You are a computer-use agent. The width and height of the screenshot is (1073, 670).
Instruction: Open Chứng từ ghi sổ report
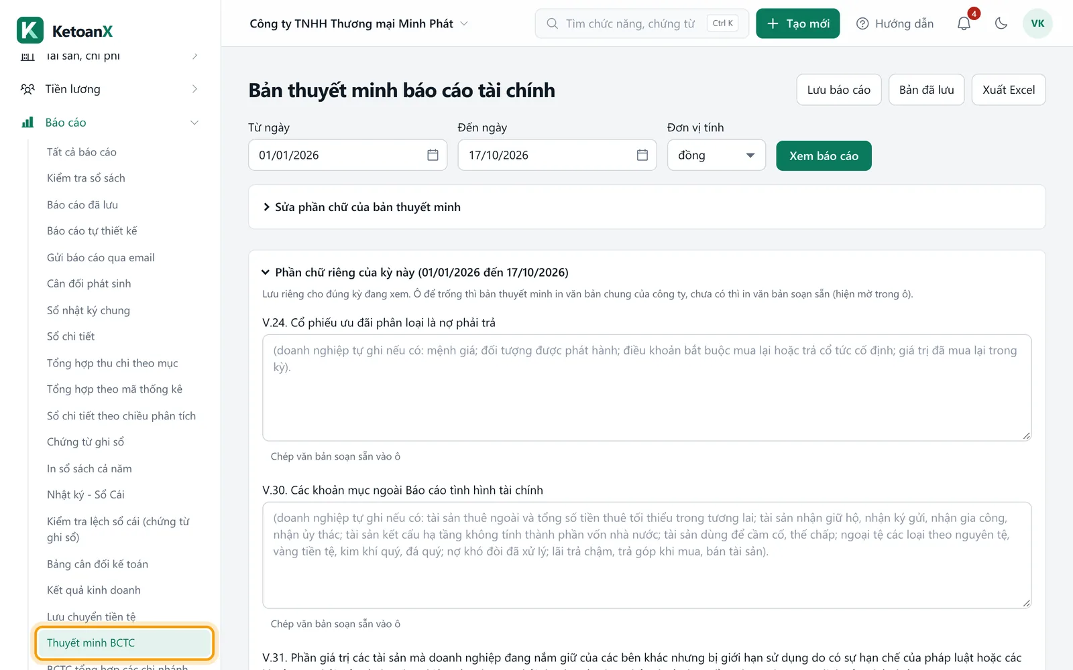tap(86, 442)
